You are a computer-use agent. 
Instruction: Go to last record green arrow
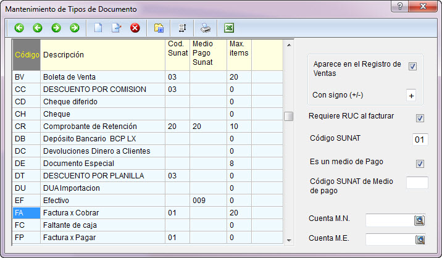(x=74, y=28)
